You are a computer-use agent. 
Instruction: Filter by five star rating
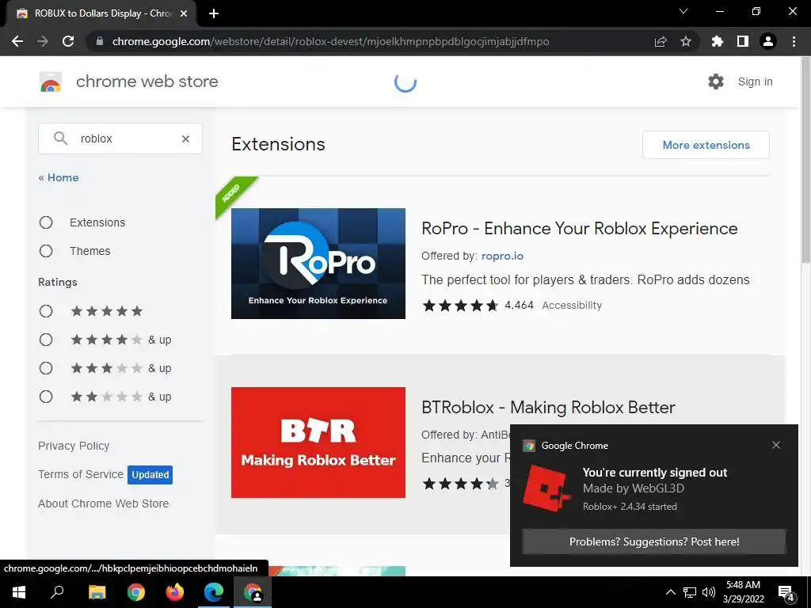(x=46, y=311)
